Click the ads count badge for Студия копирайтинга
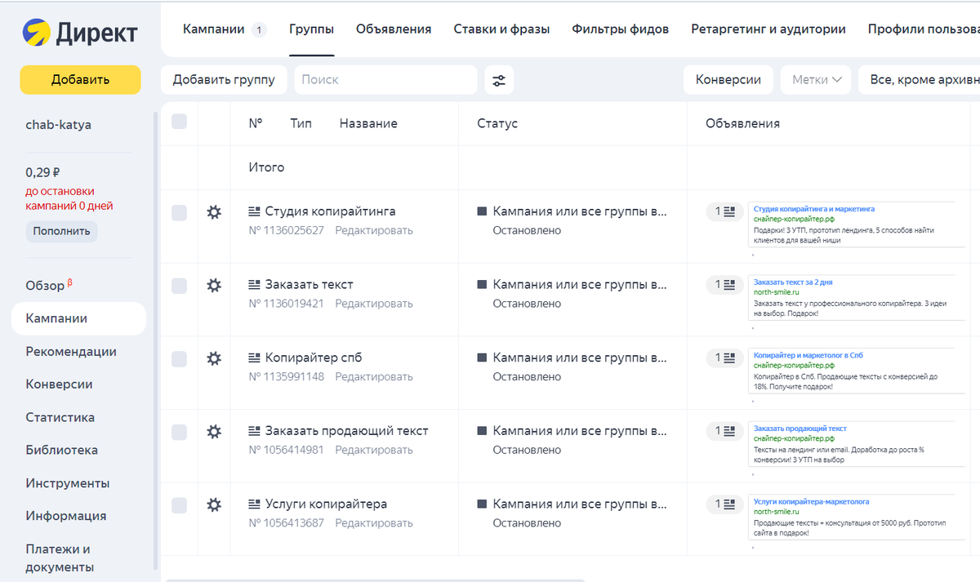This screenshot has width=980, height=582. tap(724, 211)
